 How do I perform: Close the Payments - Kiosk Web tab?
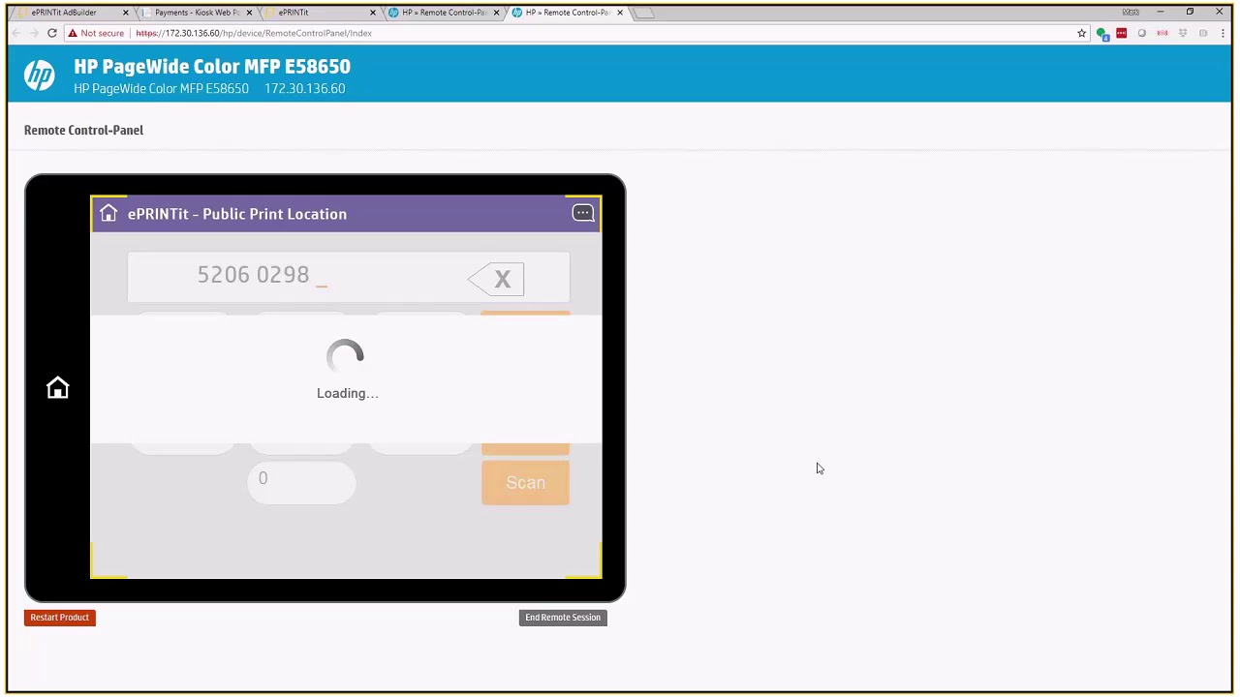[x=249, y=13]
